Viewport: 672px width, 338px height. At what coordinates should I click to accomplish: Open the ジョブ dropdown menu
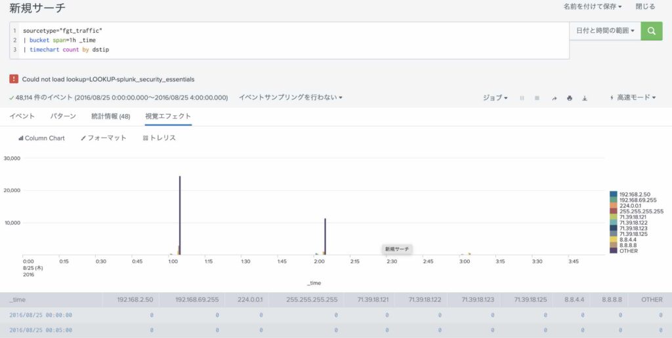[x=495, y=98]
